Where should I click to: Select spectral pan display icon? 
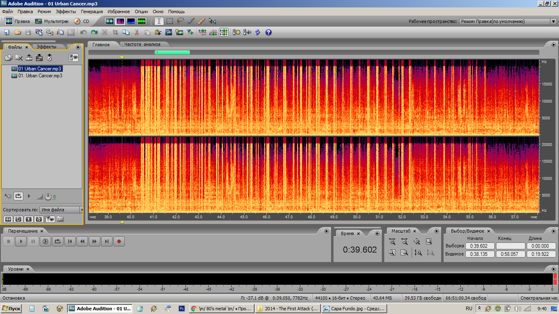(x=131, y=21)
